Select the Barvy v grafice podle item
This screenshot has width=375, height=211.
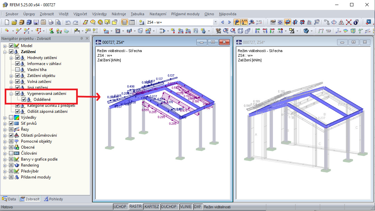[x=39, y=159]
